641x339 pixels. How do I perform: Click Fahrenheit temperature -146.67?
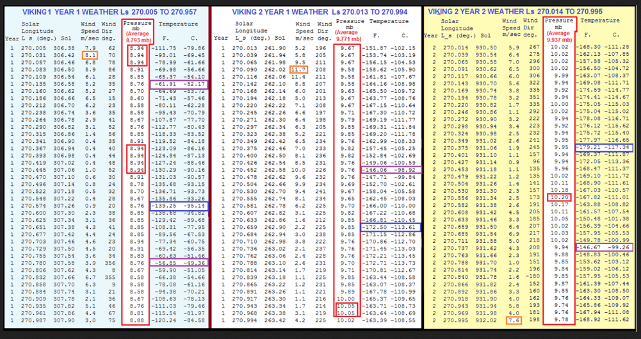coord(588,247)
